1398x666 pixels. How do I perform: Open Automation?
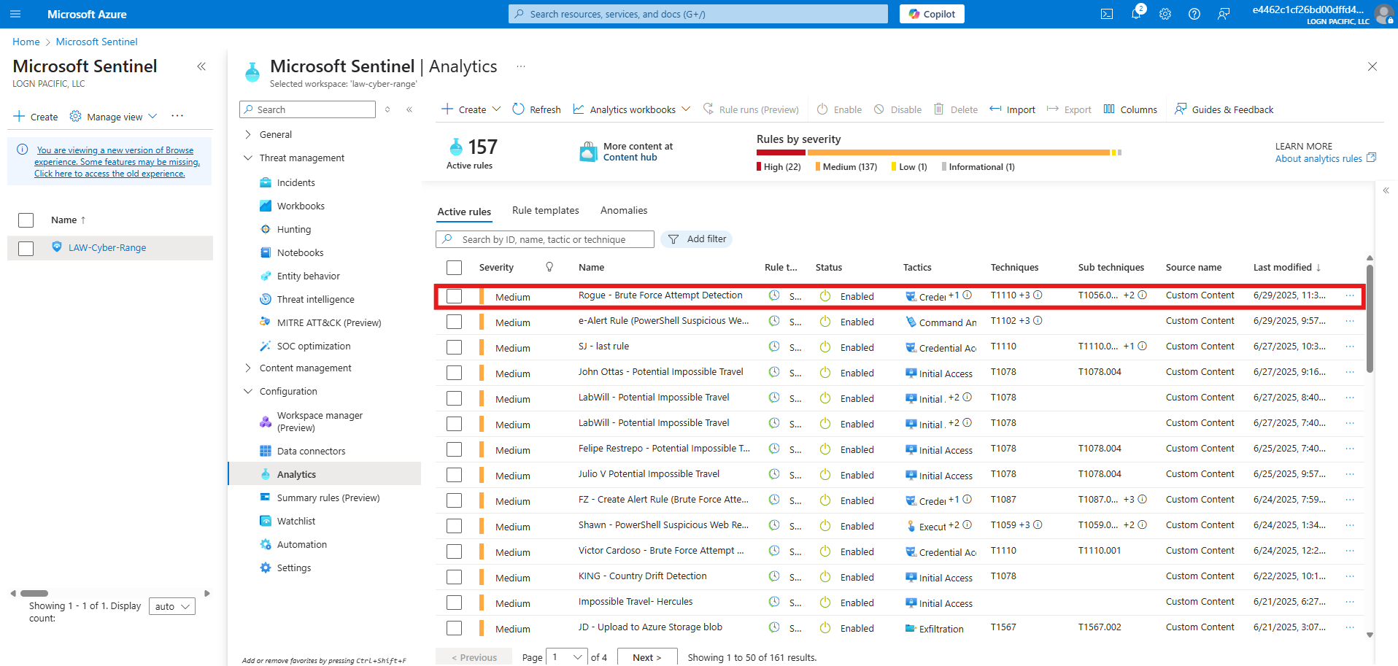click(302, 544)
